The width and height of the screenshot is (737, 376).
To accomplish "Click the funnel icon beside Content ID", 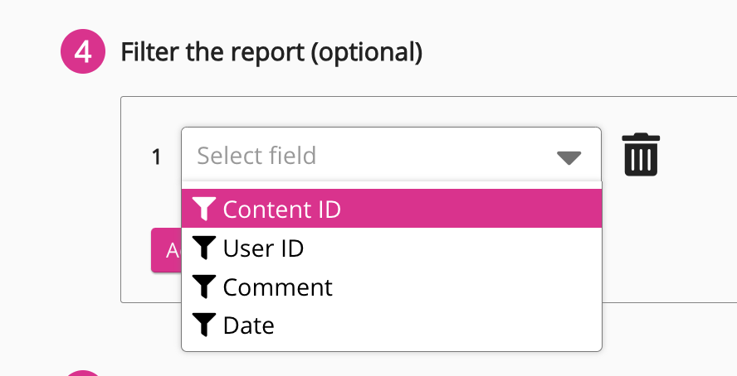I will pyautogui.click(x=203, y=209).
